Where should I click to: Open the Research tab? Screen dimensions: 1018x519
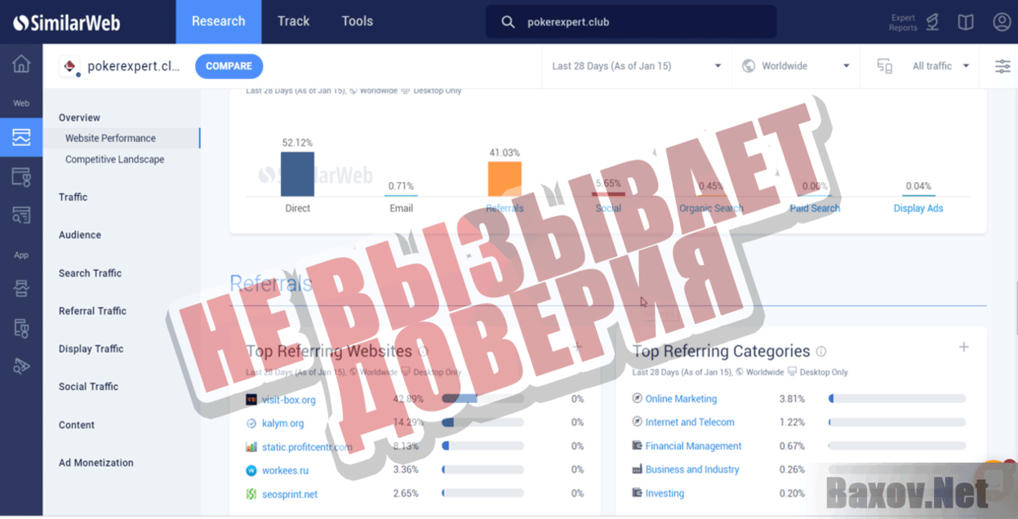point(219,22)
